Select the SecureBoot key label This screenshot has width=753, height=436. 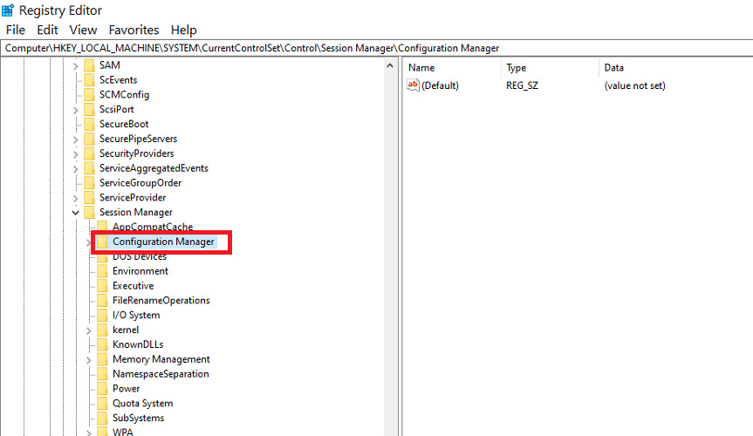124,124
